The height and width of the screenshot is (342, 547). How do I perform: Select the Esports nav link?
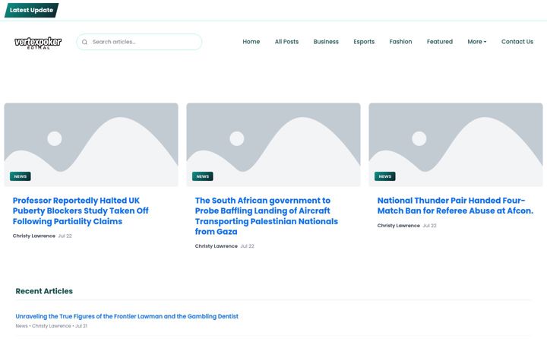tap(364, 42)
